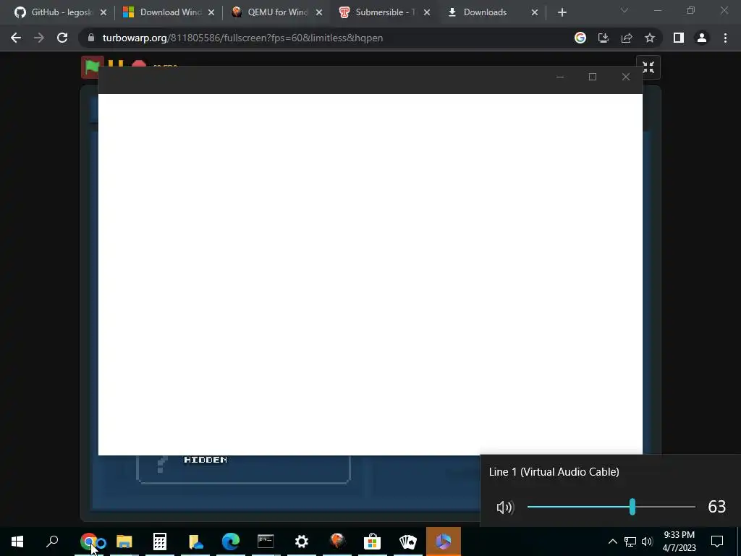Open the speaker volume tray icon

click(647, 542)
